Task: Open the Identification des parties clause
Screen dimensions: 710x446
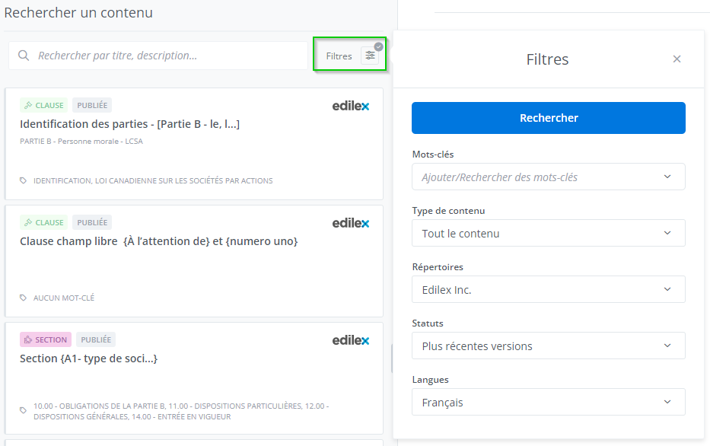Action: [x=129, y=124]
